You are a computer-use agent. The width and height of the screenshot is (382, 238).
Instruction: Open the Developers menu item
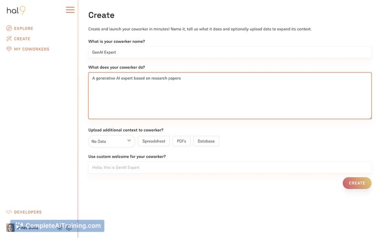tap(28, 212)
